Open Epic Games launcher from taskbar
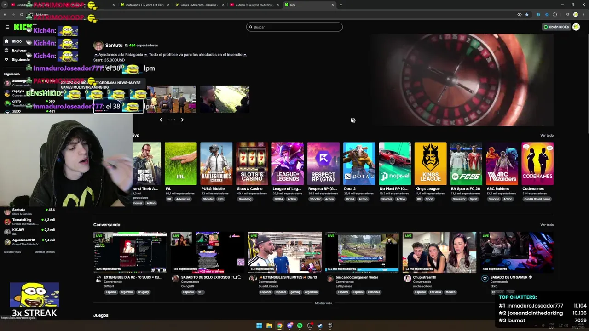 330,325
